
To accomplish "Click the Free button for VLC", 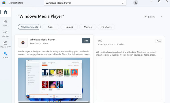I will [158, 41].
